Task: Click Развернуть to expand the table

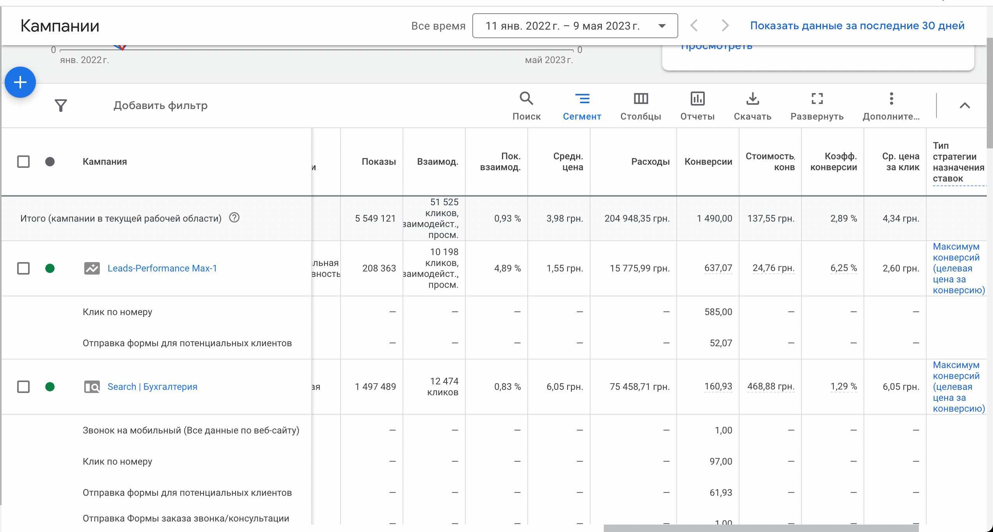Action: [817, 106]
